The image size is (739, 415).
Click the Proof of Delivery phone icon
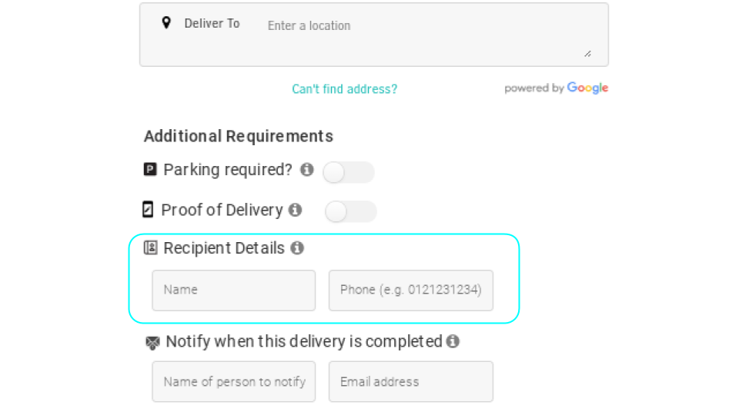148,210
